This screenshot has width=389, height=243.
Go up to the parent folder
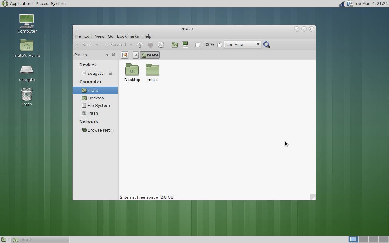click(140, 44)
